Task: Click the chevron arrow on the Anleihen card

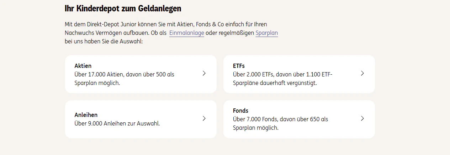Action: [204, 119]
